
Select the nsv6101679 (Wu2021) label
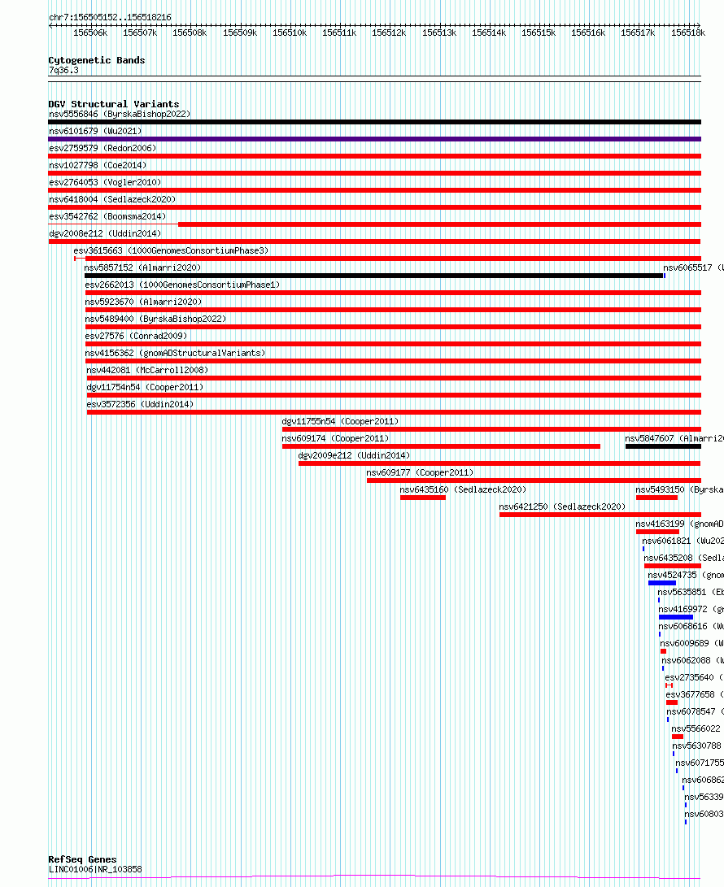pyautogui.click(x=95, y=131)
